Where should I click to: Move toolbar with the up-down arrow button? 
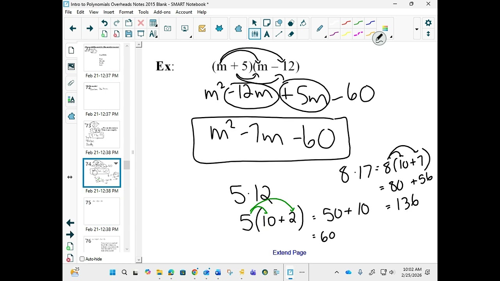[428, 34]
